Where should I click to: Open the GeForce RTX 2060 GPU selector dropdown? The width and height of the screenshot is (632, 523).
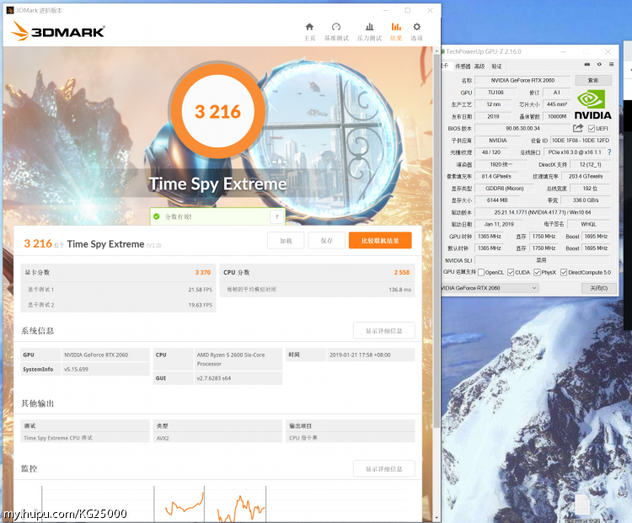(490, 288)
